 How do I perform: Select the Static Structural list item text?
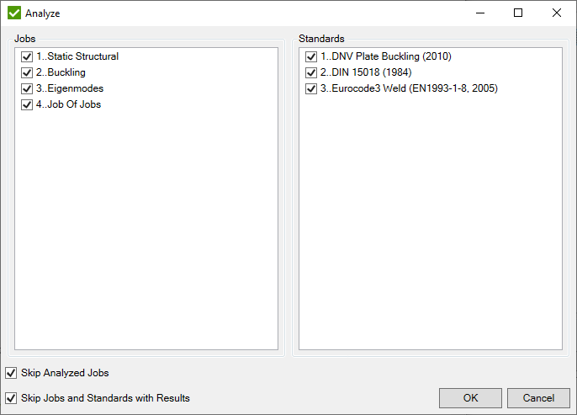click(x=77, y=57)
